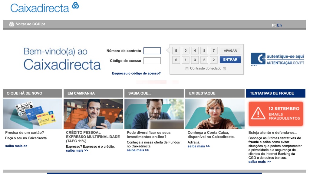Screen dimensions: 310x174
Task: Switch language to En
Action: tap(279, 25)
